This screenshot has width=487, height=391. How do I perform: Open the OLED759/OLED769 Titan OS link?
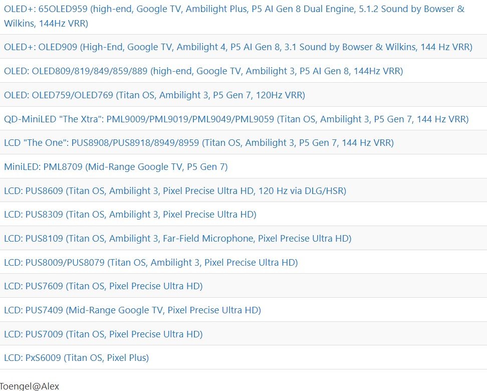(x=154, y=95)
